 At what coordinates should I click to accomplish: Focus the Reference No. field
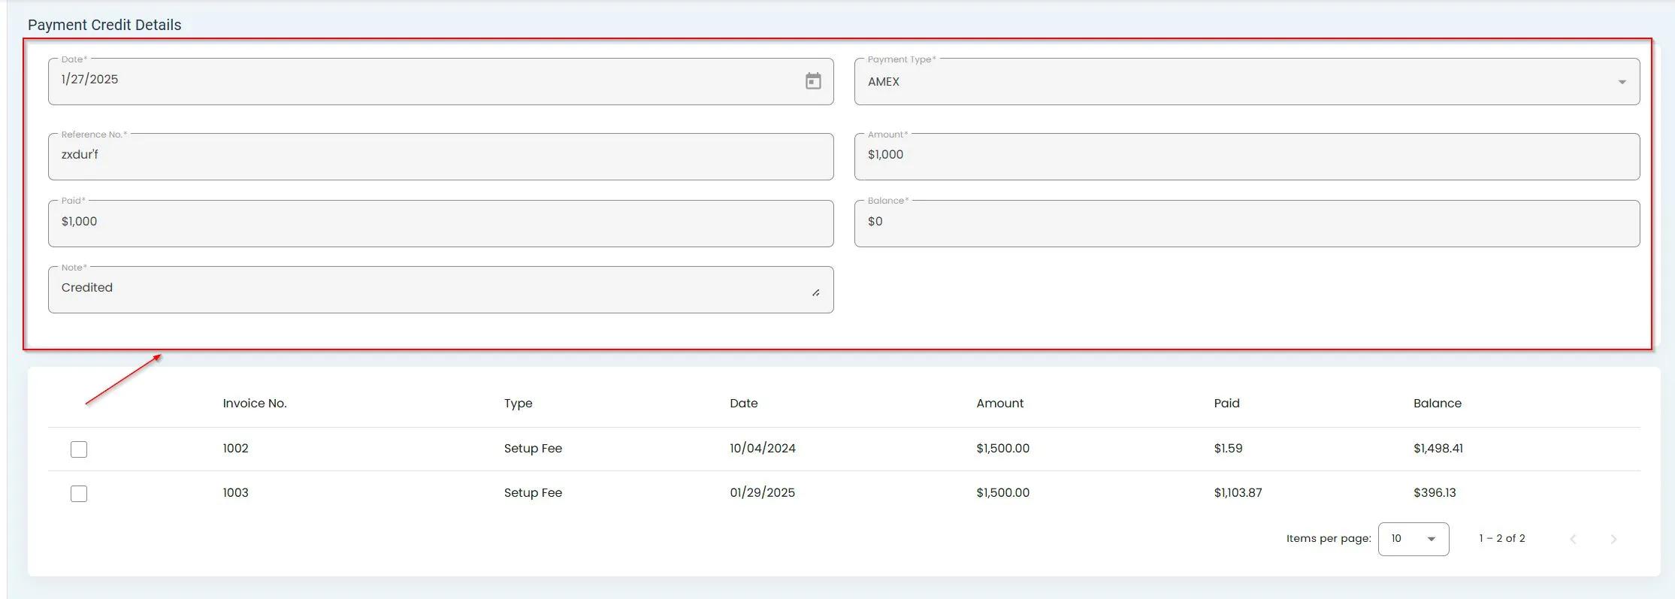click(x=440, y=156)
